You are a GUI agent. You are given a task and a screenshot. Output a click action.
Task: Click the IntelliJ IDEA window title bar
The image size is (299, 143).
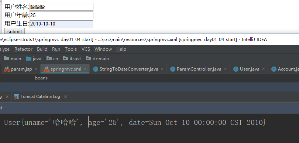(x=149, y=40)
